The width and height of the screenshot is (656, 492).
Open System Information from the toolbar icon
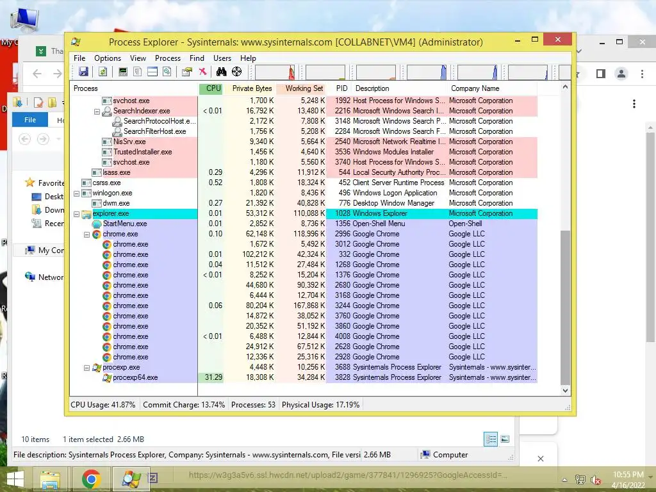coord(122,72)
